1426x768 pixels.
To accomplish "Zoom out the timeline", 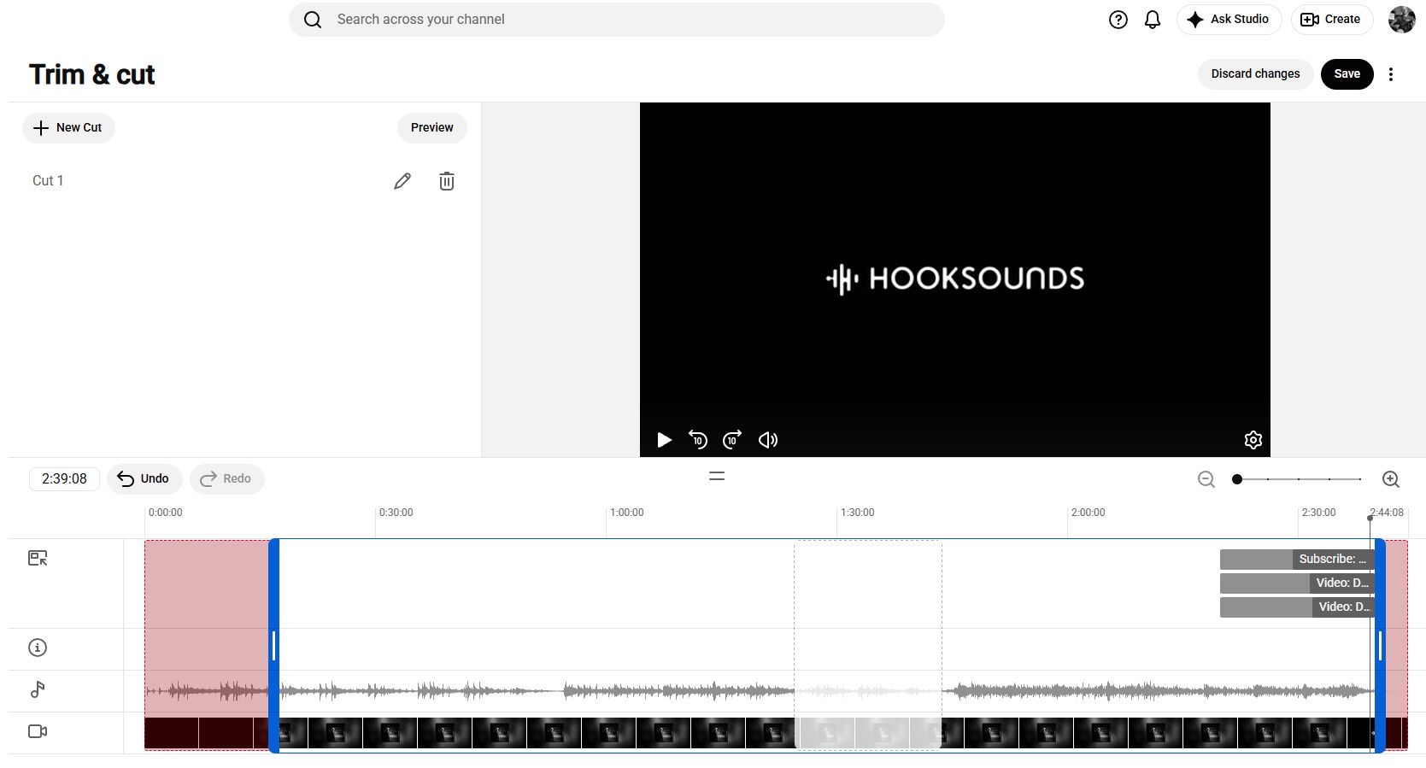I will pyautogui.click(x=1206, y=479).
